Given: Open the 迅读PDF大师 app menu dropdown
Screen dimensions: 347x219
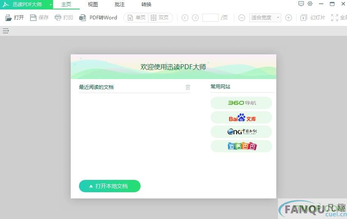Looking at the screenshot, I should click(51, 5).
